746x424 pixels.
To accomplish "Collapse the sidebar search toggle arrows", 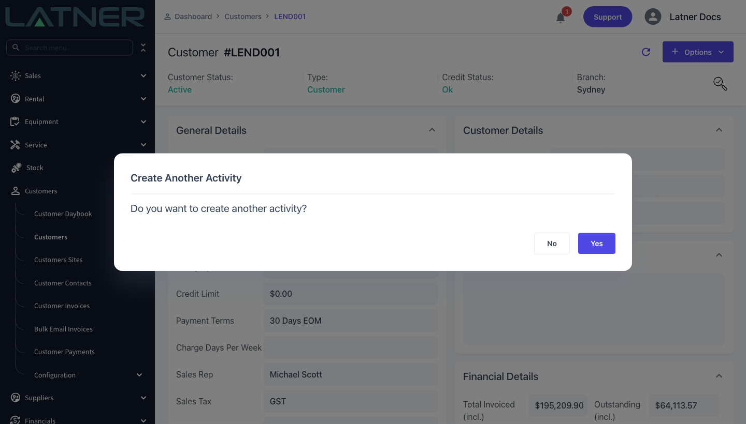I will coord(144,48).
